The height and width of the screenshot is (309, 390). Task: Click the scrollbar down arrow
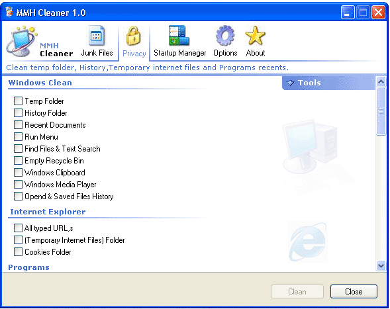pyautogui.click(x=381, y=266)
